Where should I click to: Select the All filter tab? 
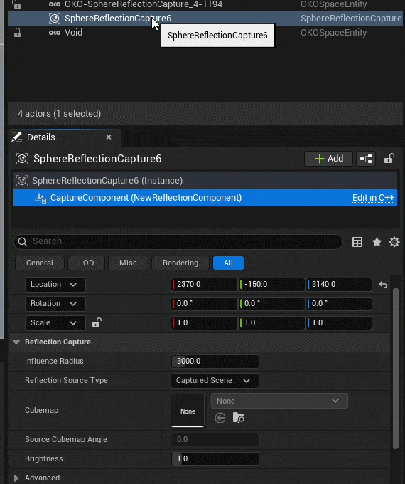click(x=228, y=263)
